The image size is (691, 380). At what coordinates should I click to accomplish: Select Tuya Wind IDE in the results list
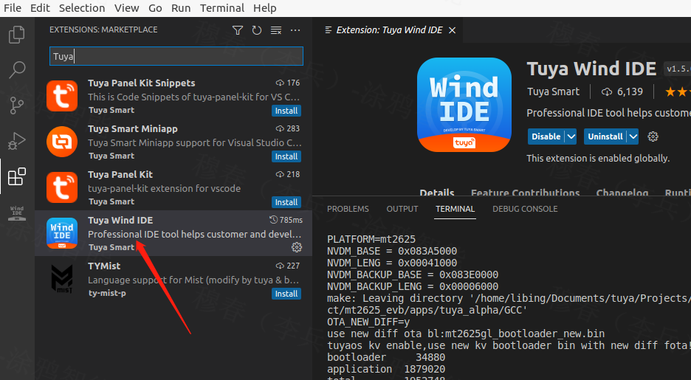[x=173, y=233]
